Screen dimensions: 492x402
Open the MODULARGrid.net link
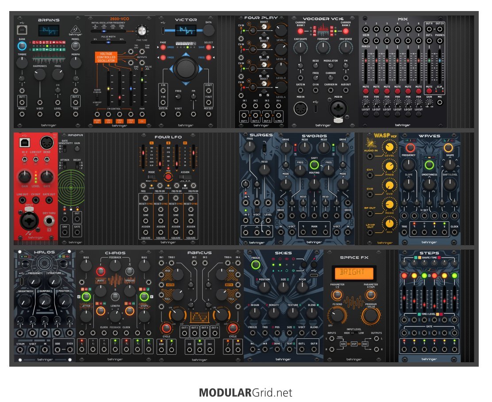click(x=246, y=393)
